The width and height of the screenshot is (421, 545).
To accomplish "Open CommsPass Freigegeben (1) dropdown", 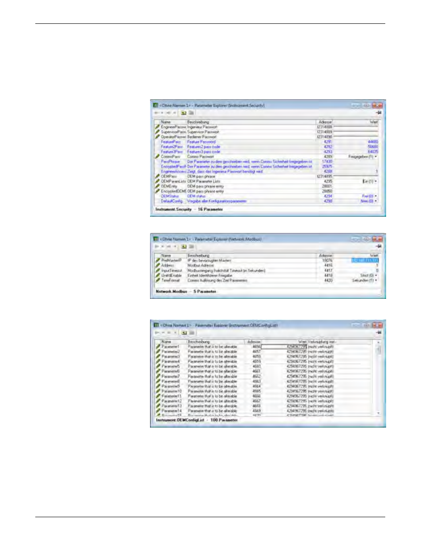I will 376,157.
